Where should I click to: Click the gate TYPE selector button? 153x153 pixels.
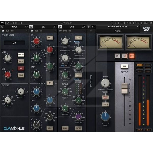[79, 75]
